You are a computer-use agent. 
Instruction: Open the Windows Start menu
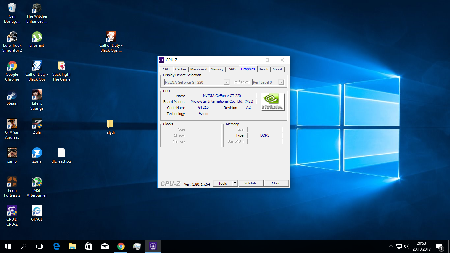pos(8,246)
